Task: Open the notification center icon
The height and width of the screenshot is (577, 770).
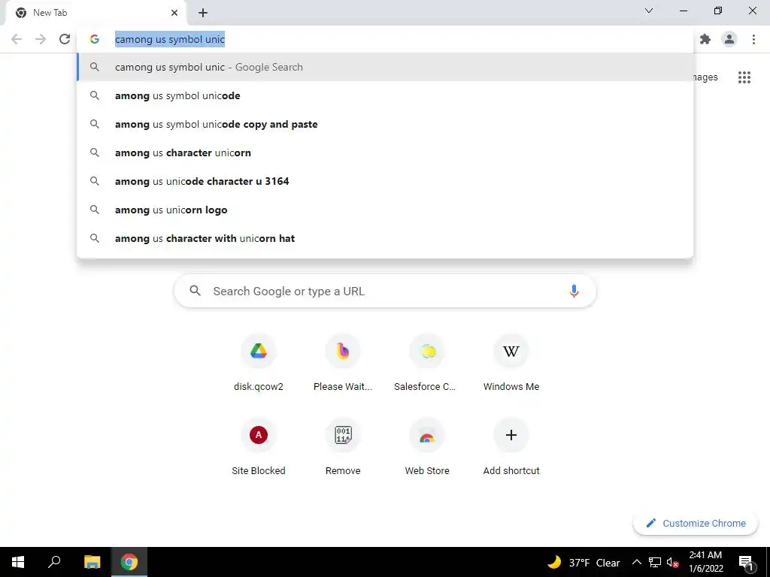Action: 747,562
